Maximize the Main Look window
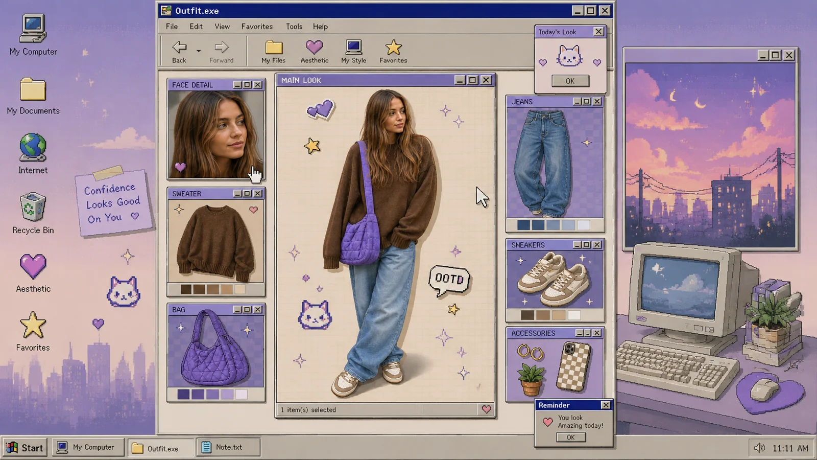817x460 pixels. tap(472, 80)
